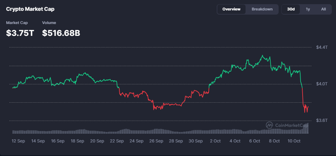The width and height of the screenshot is (336, 156).
Task: Click the 26 Sep date on the axis
Action: click(x=156, y=141)
